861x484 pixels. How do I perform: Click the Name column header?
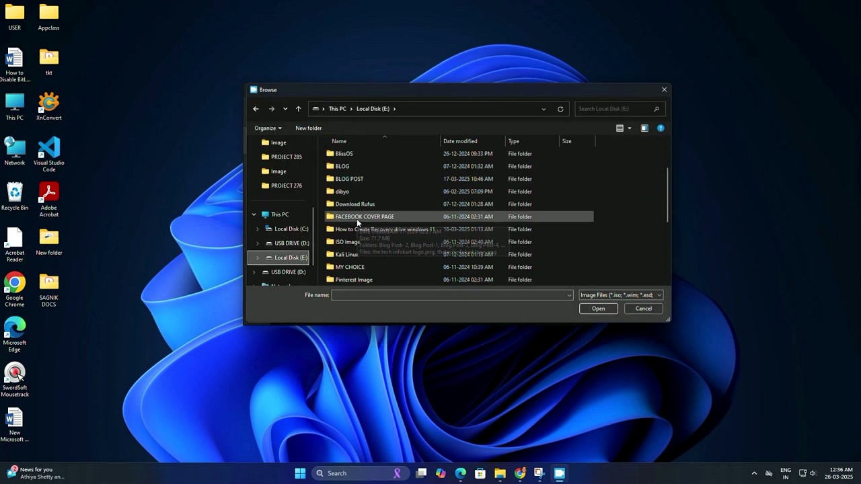(339, 141)
